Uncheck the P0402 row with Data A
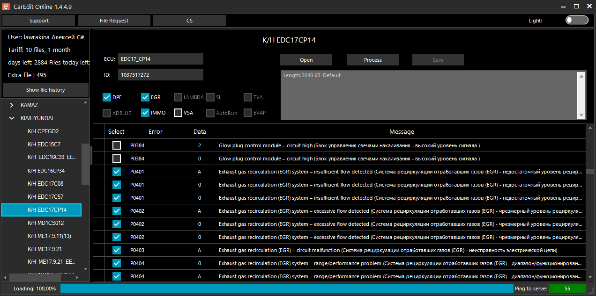 coord(117,211)
